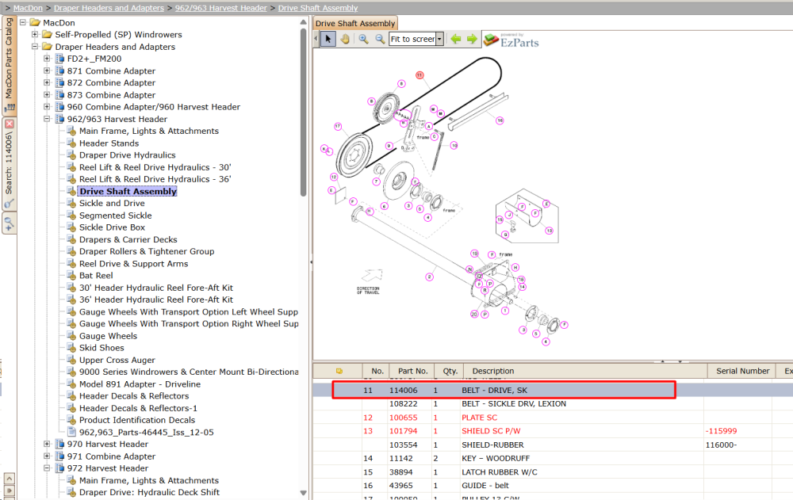Viewport: 793px width, 500px height.
Task: Open Sickle Drive Box tree item
Action: point(112,227)
